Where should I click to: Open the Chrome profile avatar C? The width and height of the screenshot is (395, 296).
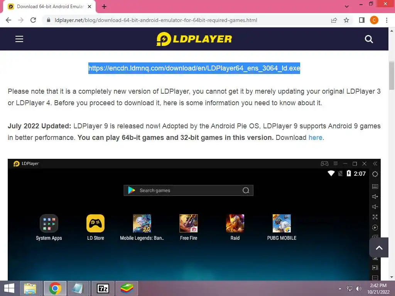coord(374,20)
